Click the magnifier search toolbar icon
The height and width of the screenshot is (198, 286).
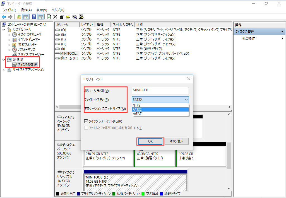74,17
